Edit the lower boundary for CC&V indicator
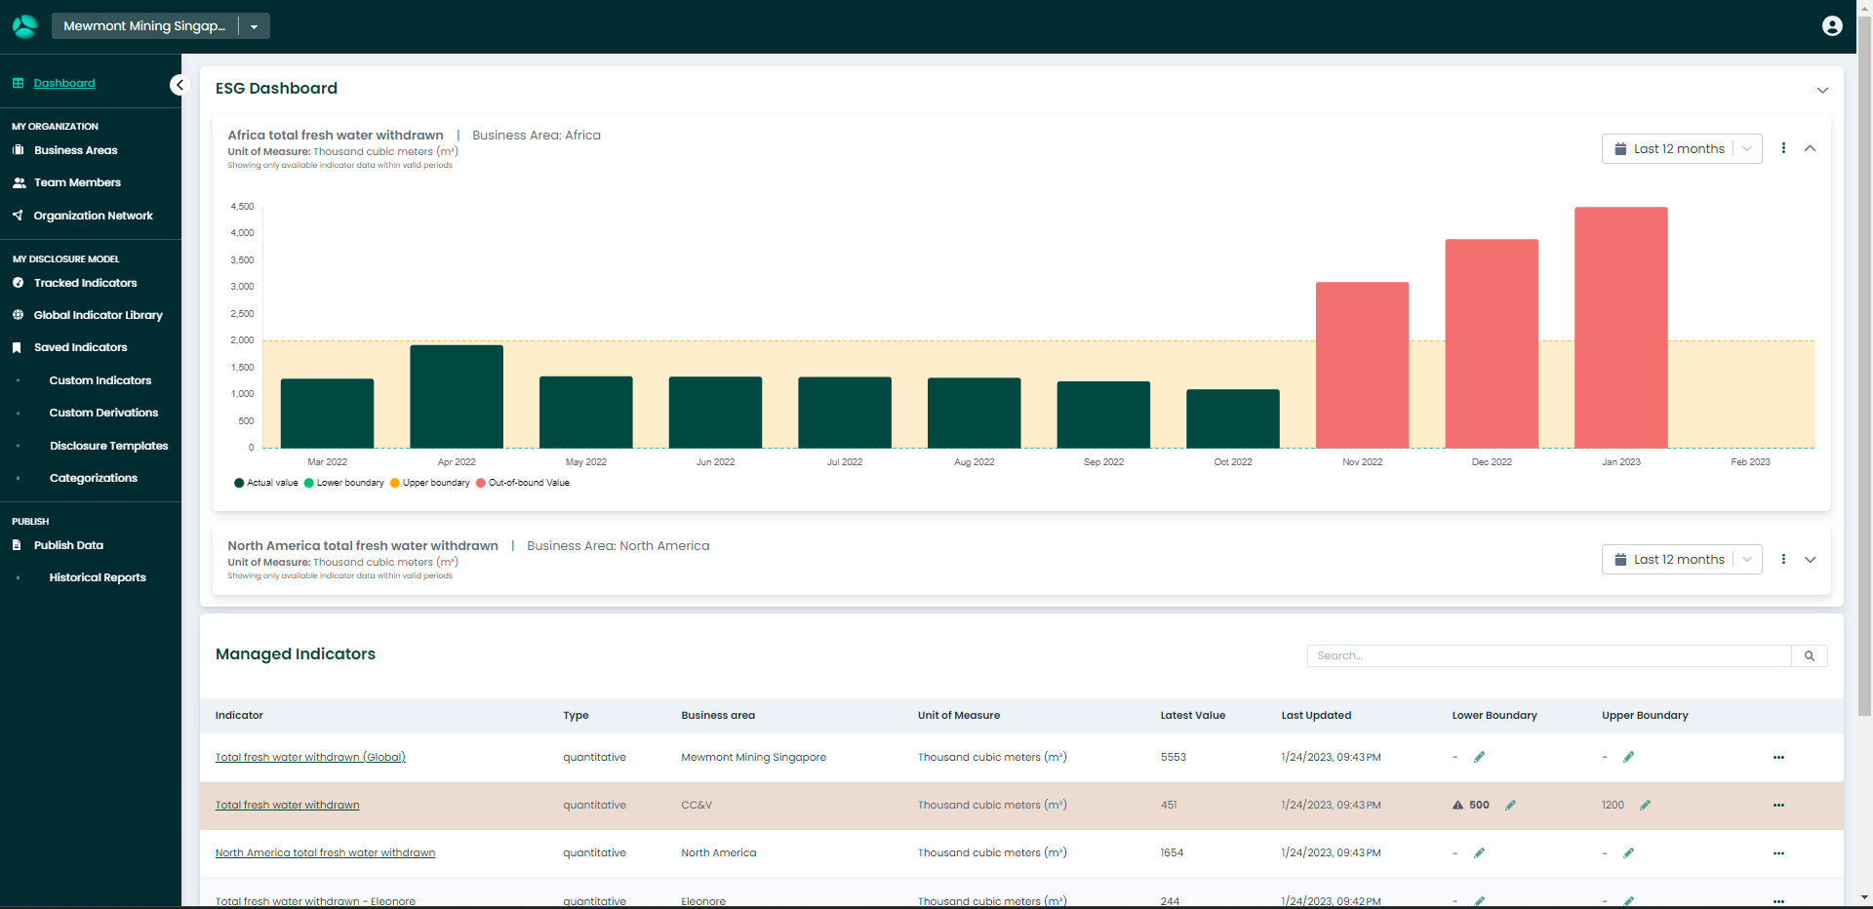1873x909 pixels. (1511, 805)
